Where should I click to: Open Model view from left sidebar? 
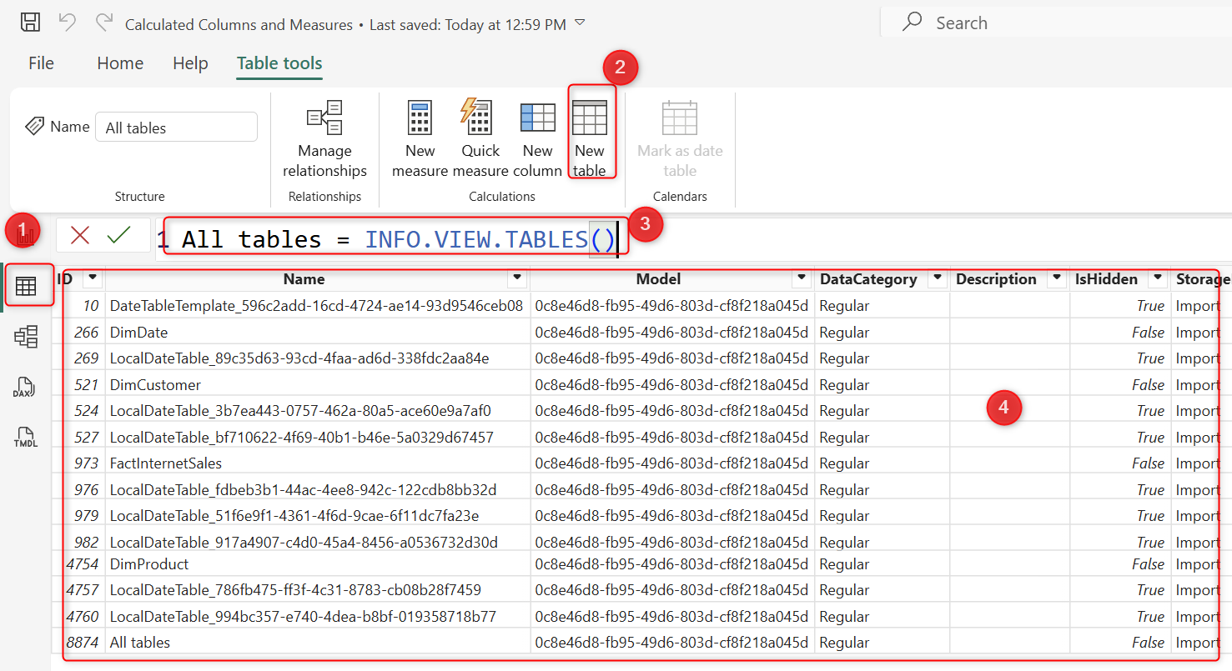(x=26, y=337)
